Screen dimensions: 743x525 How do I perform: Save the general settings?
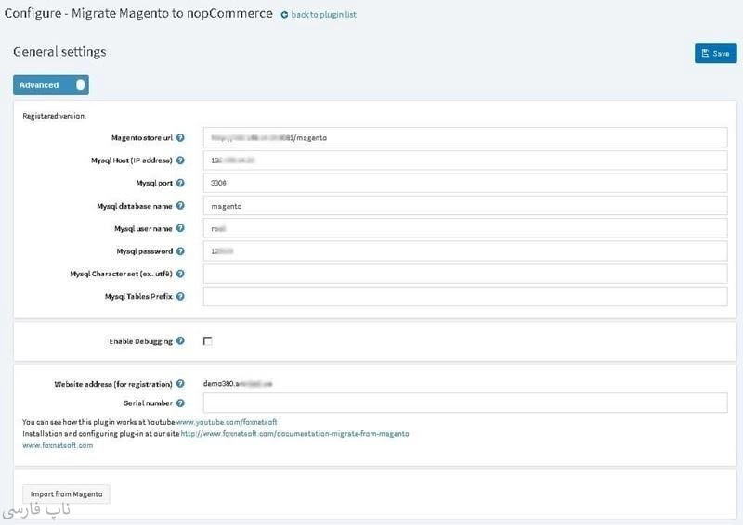tap(715, 54)
